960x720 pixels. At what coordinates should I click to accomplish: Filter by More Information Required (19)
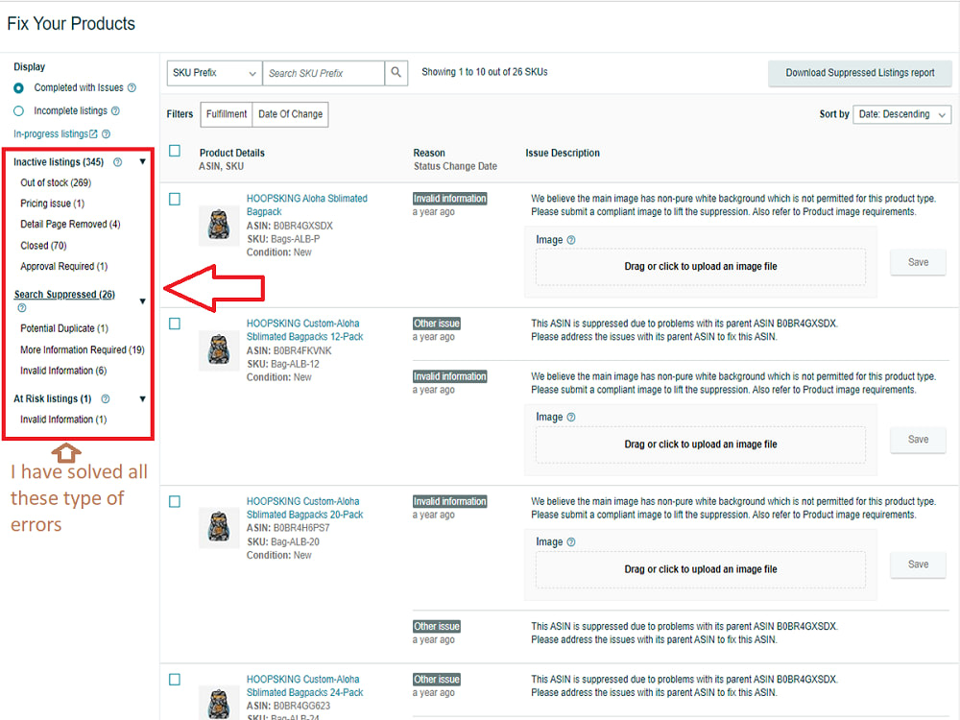click(83, 349)
